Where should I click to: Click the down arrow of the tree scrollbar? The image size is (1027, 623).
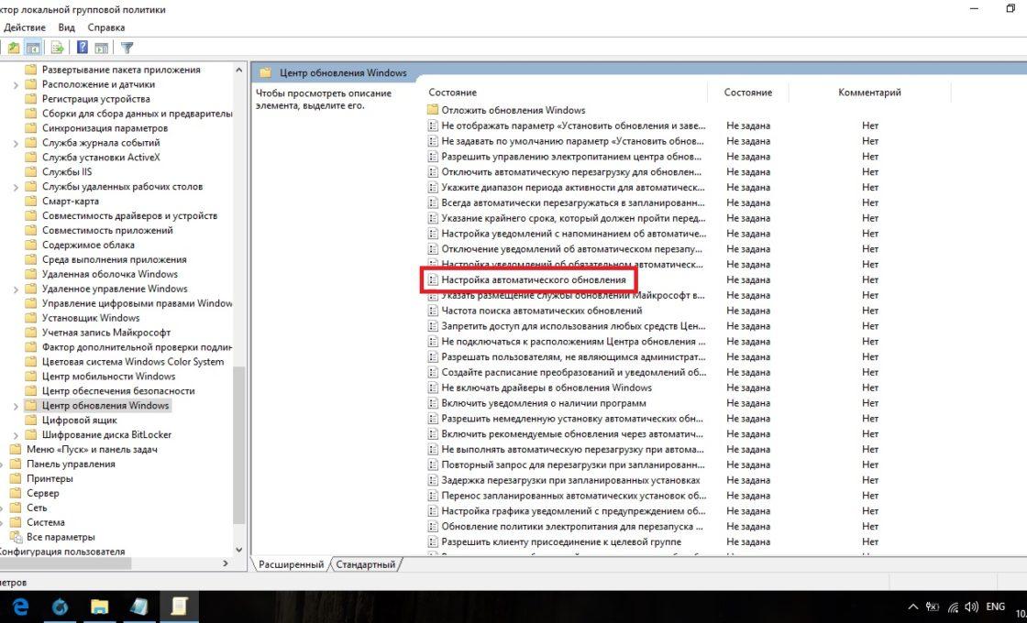(238, 550)
